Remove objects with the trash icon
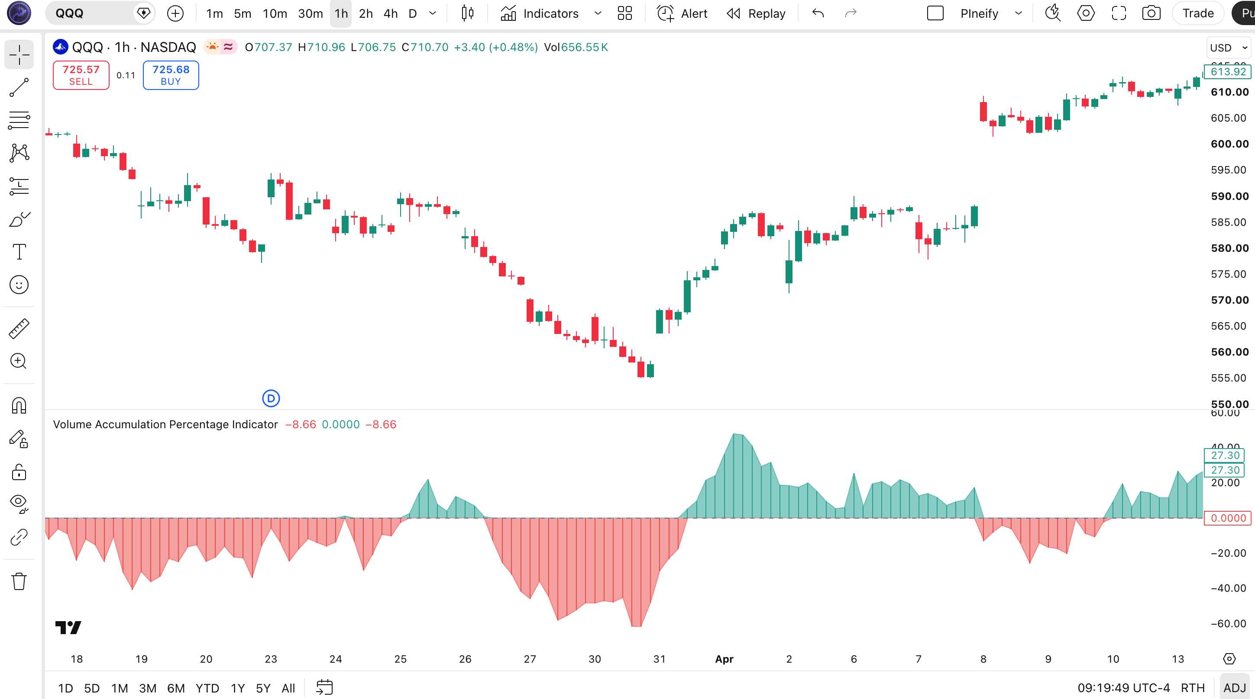The width and height of the screenshot is (1255, 699). [x=19, y=581]
